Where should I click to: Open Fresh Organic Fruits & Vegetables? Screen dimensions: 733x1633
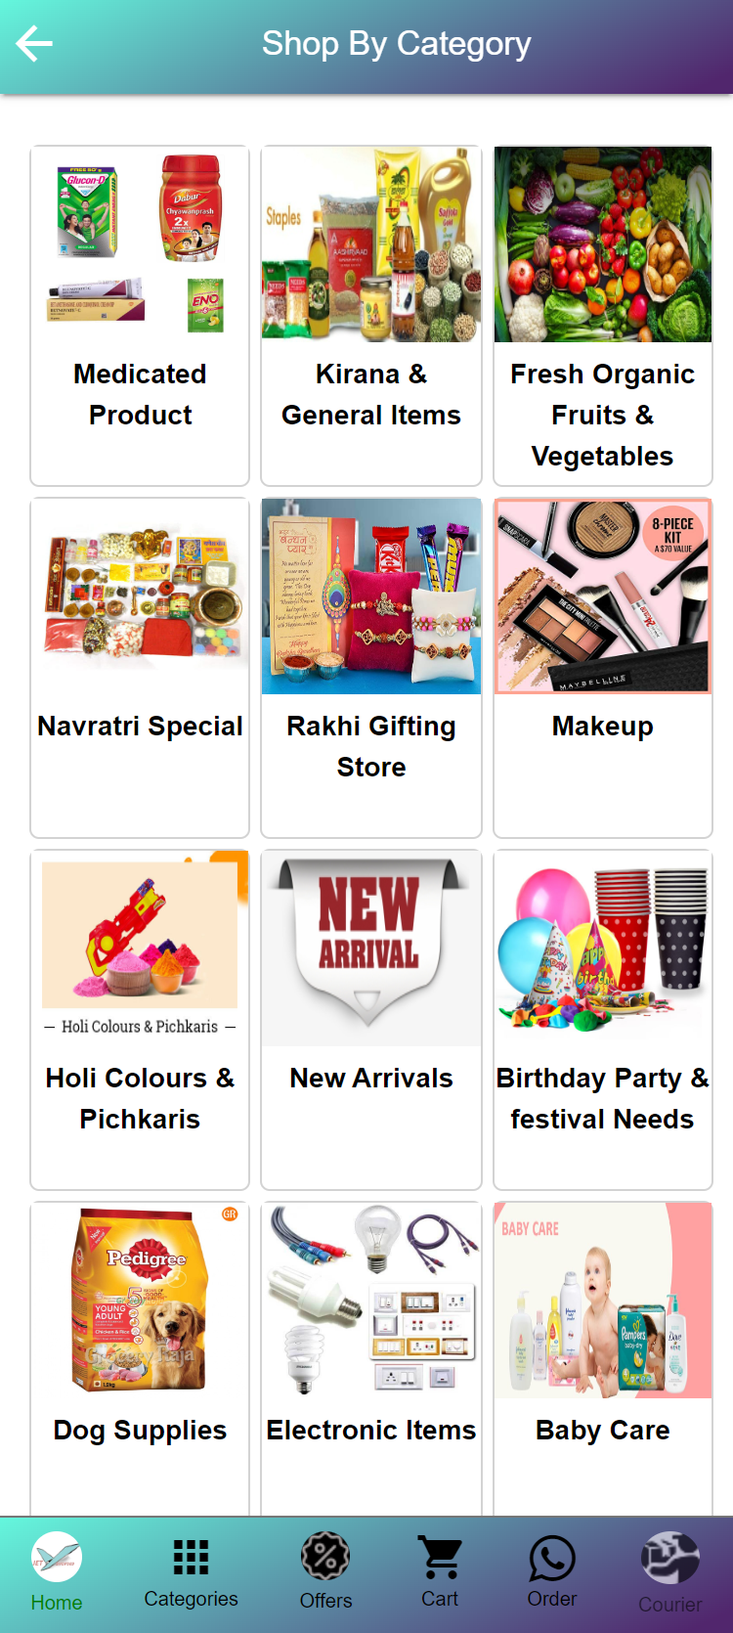[603, 316]
